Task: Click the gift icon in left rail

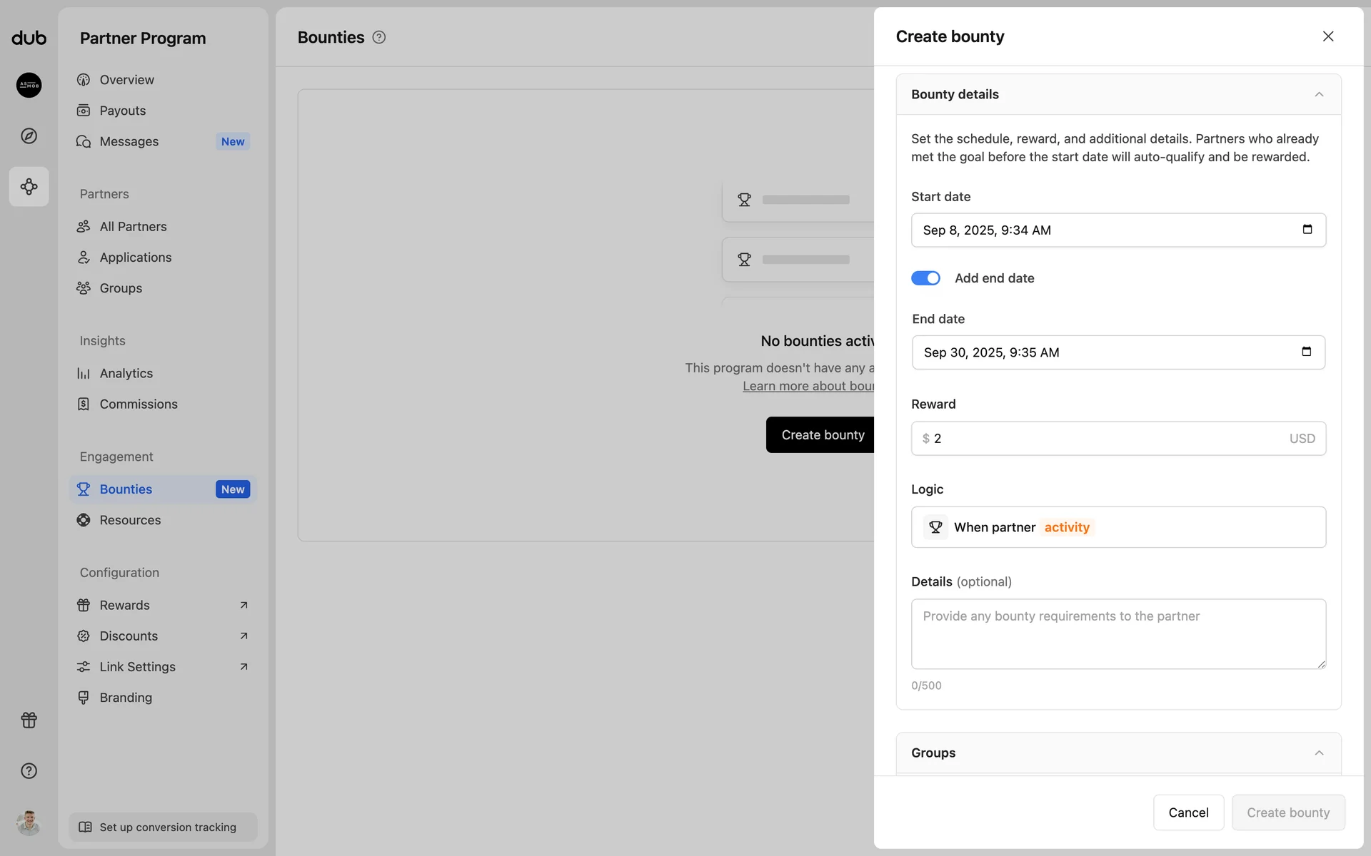Action: click(29, 720)
